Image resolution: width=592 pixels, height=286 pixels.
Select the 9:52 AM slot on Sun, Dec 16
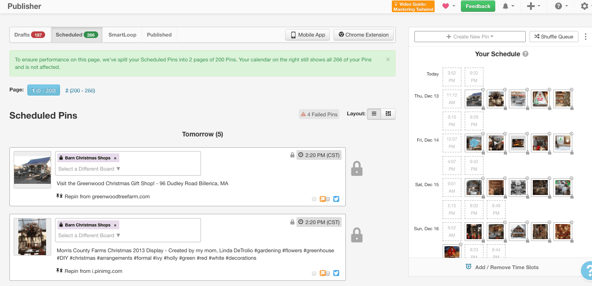pos(452,232)
